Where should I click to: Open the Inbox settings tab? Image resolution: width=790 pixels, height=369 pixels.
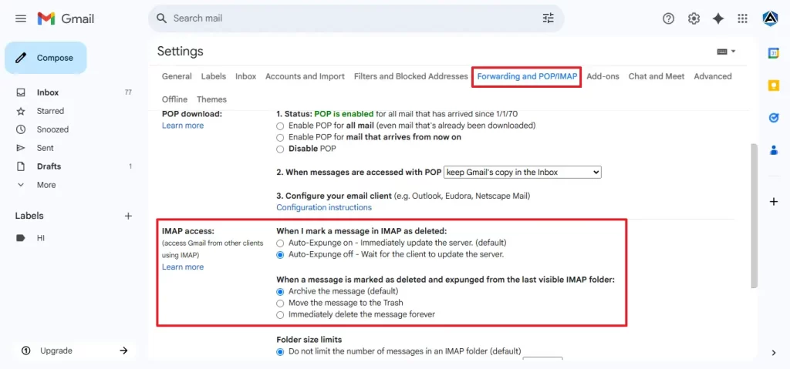pyautogui.click(x=246, y=76)
